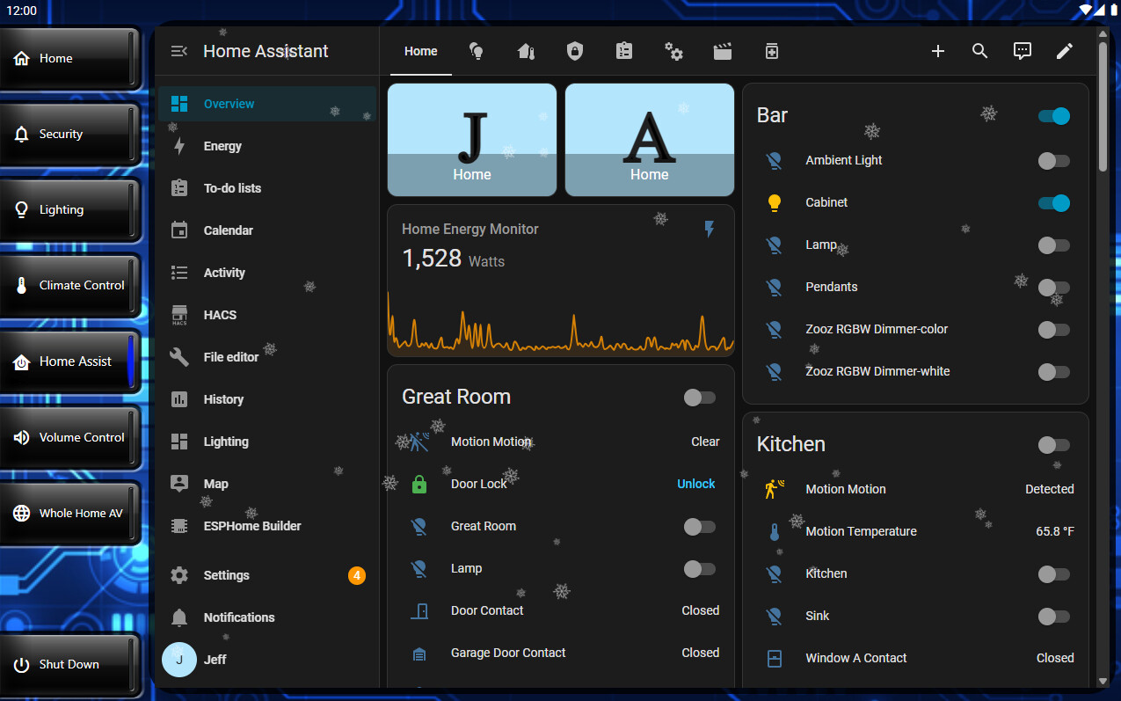This screenshot has height=701, width=1121.
Task: Select the Home dashboard tab
Action: 420,51
